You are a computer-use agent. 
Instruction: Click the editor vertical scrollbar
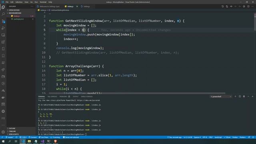(x=255, y=22)
